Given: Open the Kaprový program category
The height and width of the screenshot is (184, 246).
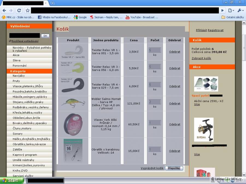Looking at the screenshot, I should [x=30, y=155].
